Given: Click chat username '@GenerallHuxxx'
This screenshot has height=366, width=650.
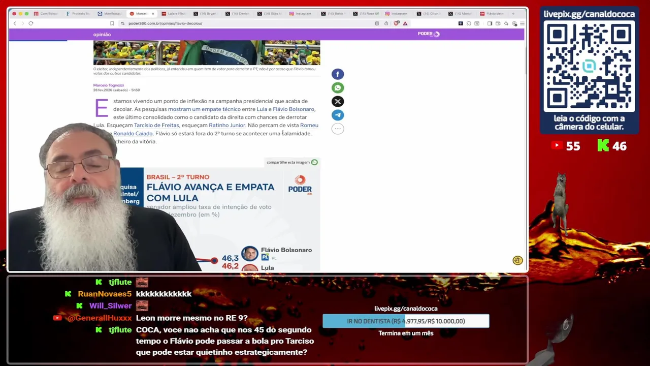Looking at the screenshot, I should (100, 318).
